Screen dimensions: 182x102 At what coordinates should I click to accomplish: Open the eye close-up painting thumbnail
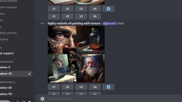coord(62,40)
